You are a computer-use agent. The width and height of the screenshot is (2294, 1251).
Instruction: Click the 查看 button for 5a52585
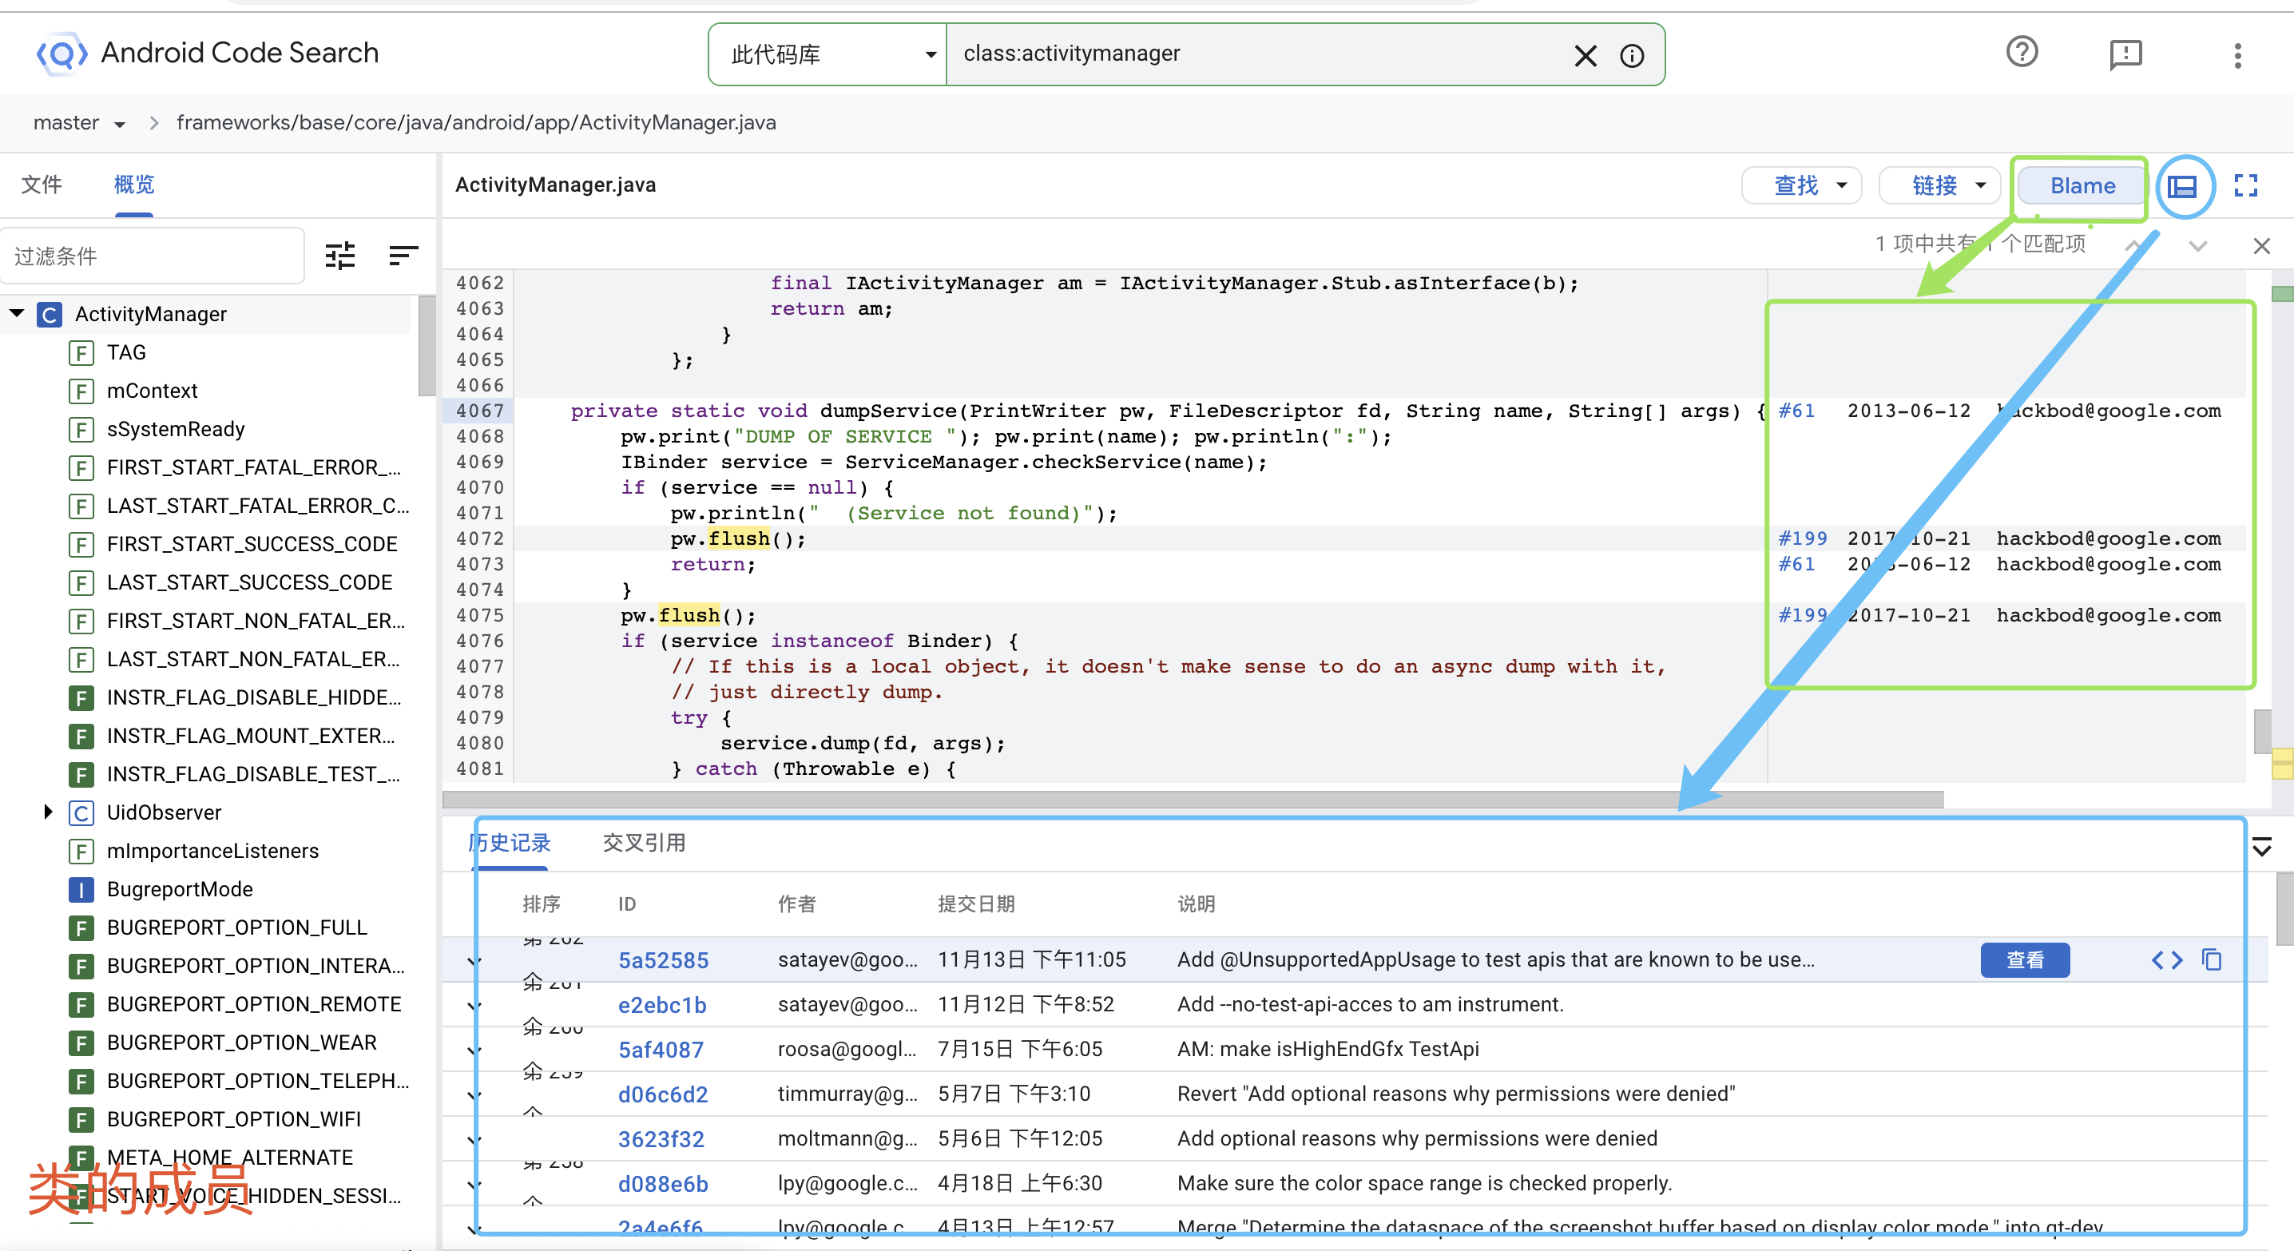(x=2024, y=960)
